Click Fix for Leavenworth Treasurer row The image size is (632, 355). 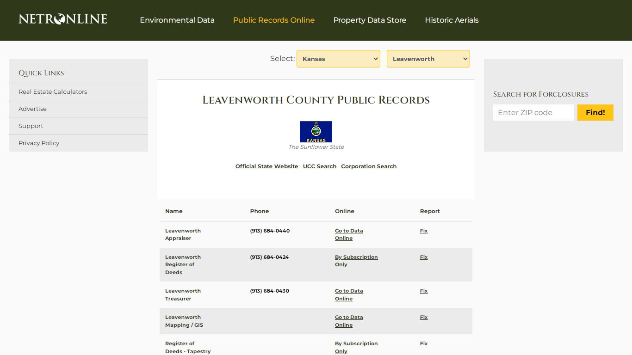coord(424,291)
